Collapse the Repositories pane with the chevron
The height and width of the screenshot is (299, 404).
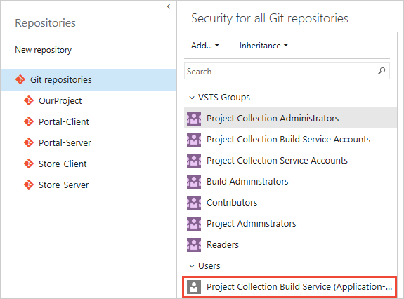click(x=169, y=6)
